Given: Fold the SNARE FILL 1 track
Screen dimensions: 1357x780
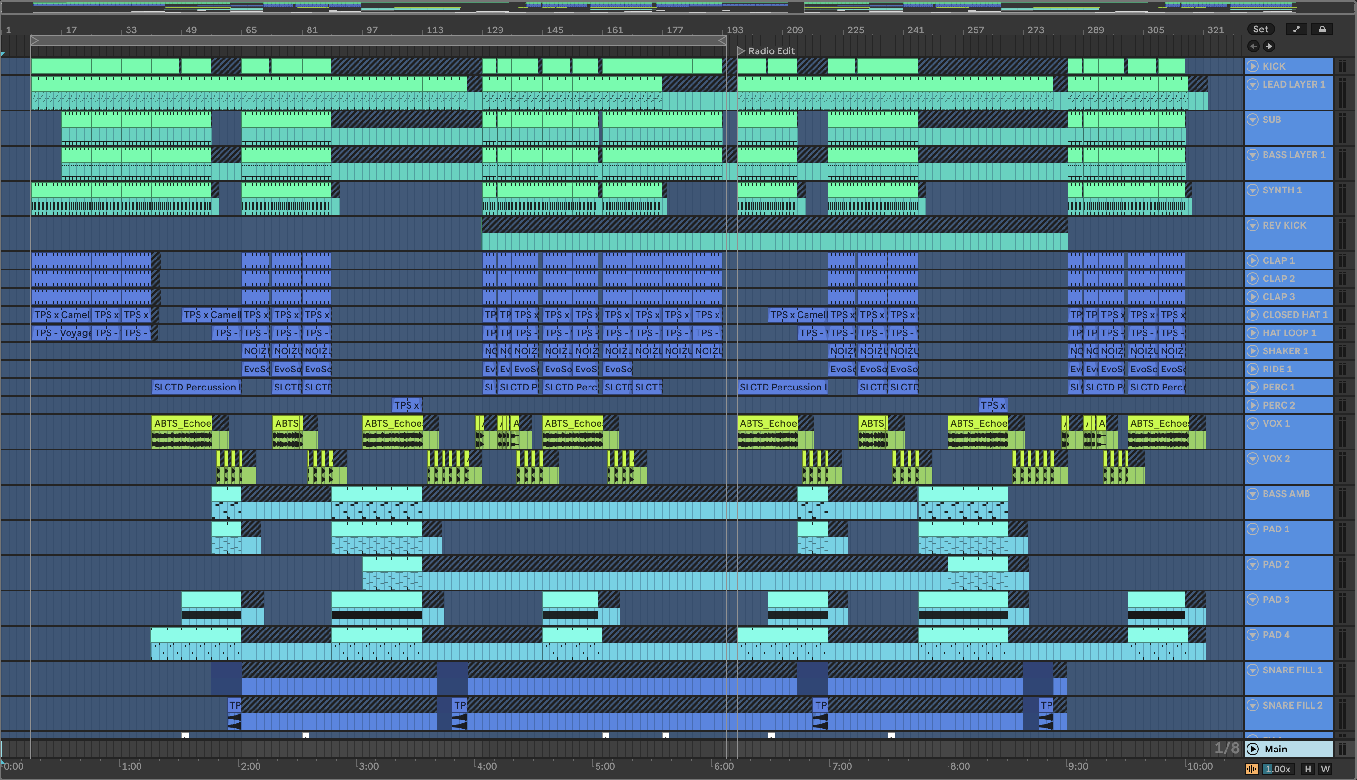Looking at the screenshot, I should click(x=1253, y=670).
